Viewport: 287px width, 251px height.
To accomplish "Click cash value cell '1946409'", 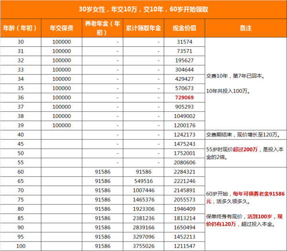I will 185,209.
